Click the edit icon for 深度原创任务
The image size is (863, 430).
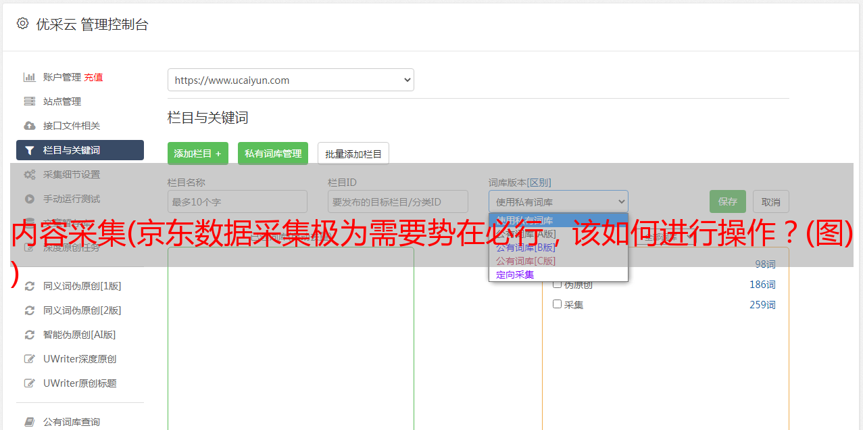pyautogui.click(x=30, y=247)
